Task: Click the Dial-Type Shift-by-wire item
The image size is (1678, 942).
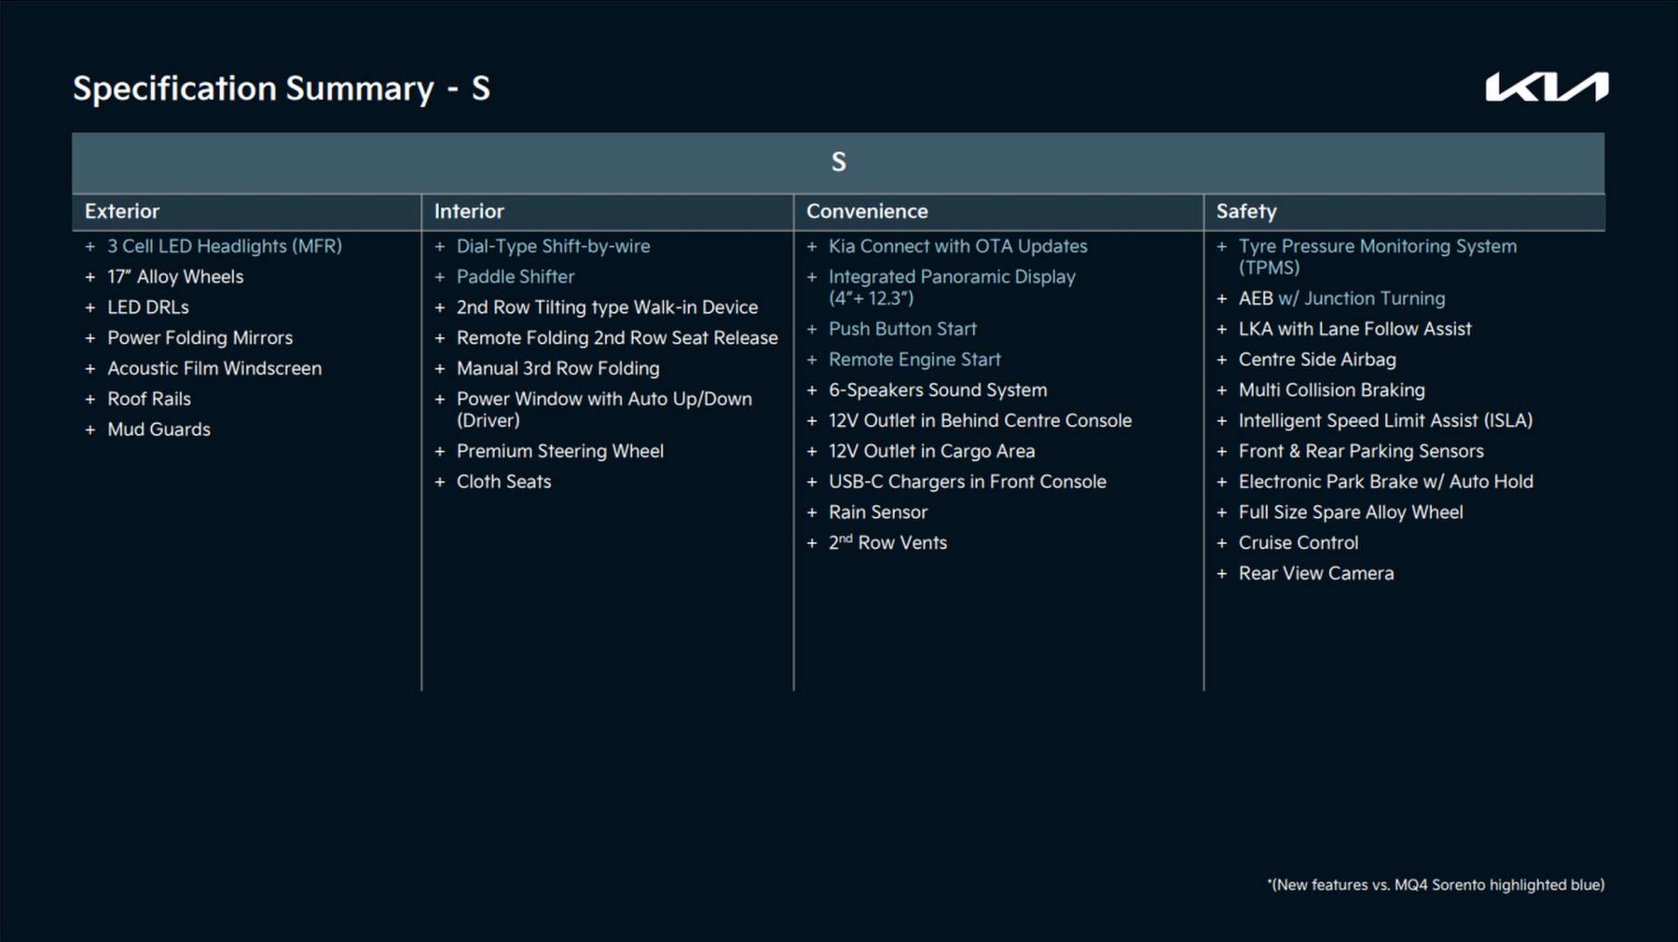Action: pyautogui.click(x=553, y=246)
